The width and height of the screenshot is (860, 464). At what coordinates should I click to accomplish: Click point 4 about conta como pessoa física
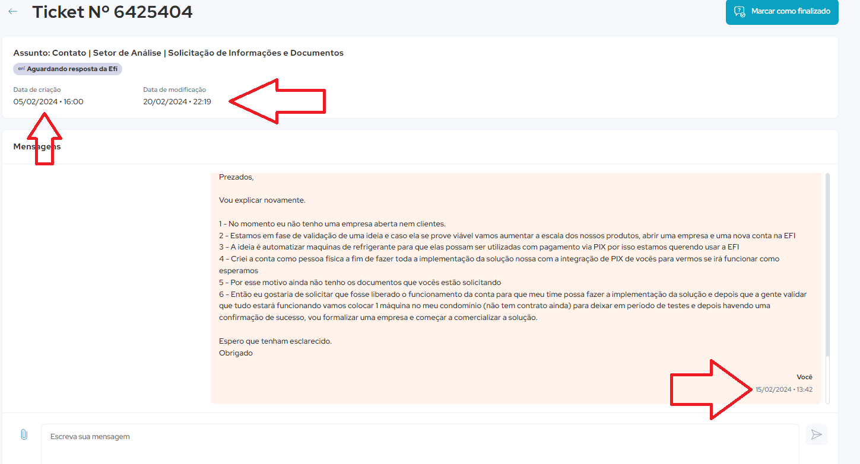click(x=499, y=264)
